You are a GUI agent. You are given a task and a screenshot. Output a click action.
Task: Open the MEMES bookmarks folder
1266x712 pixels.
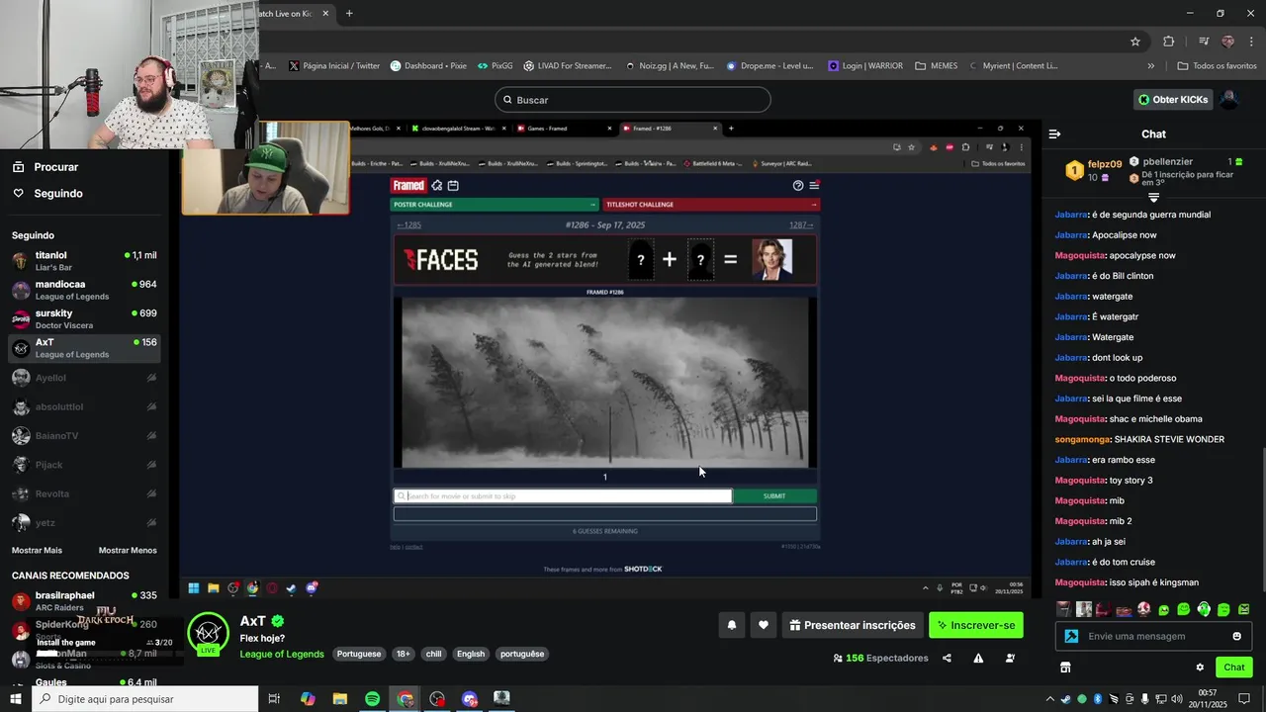point(937,66)
